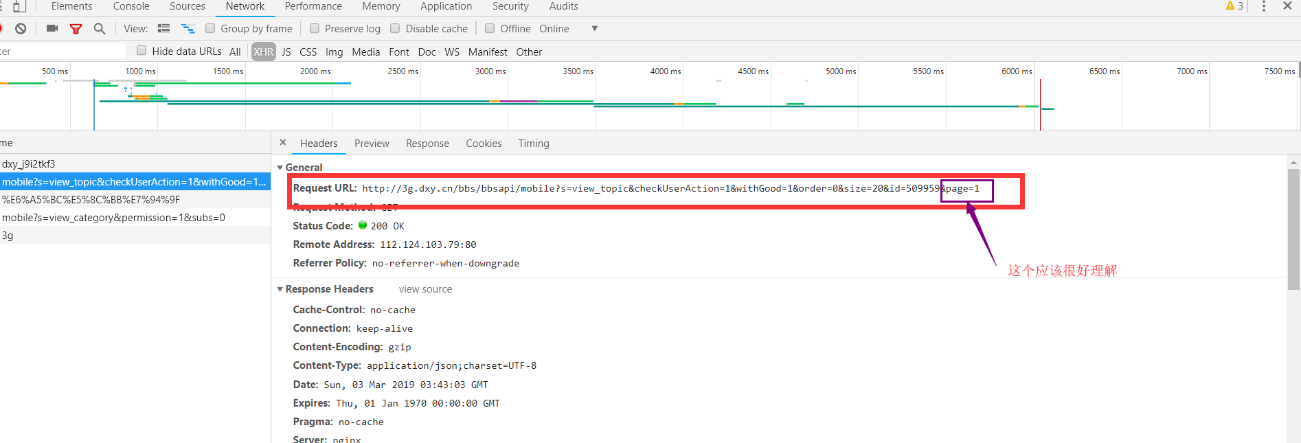This screenshot has width=1301, height=443.
Task: Filter requests by XHR
Action: pos(264,52)
